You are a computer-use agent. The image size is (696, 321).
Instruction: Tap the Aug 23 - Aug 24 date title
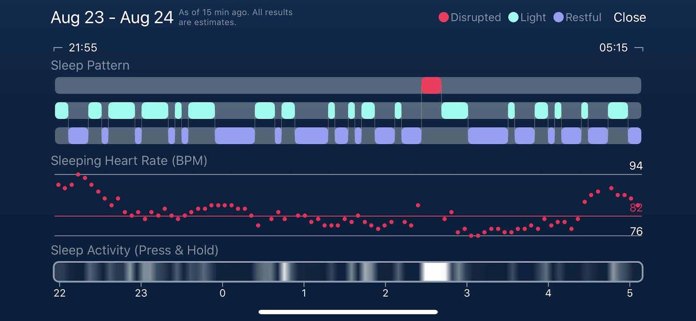[112, 18]
